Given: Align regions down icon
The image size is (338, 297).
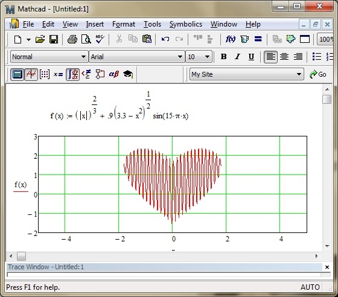Looking at the screenshot, I should [210, 39].
